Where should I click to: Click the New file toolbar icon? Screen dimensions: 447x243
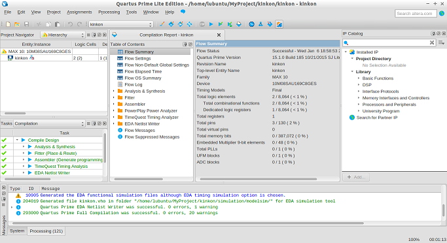[9, 24]
